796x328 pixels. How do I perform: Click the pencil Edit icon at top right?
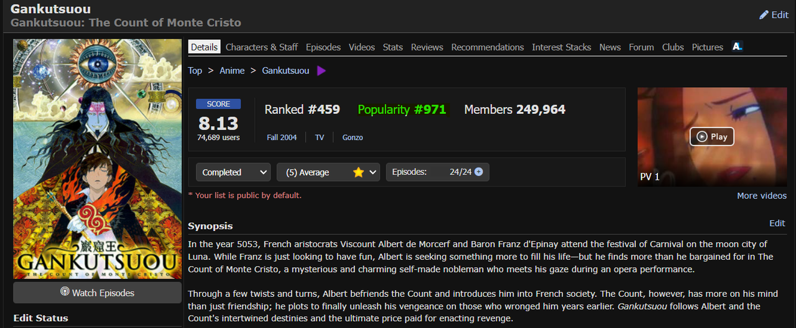click(x=764, y=15)
